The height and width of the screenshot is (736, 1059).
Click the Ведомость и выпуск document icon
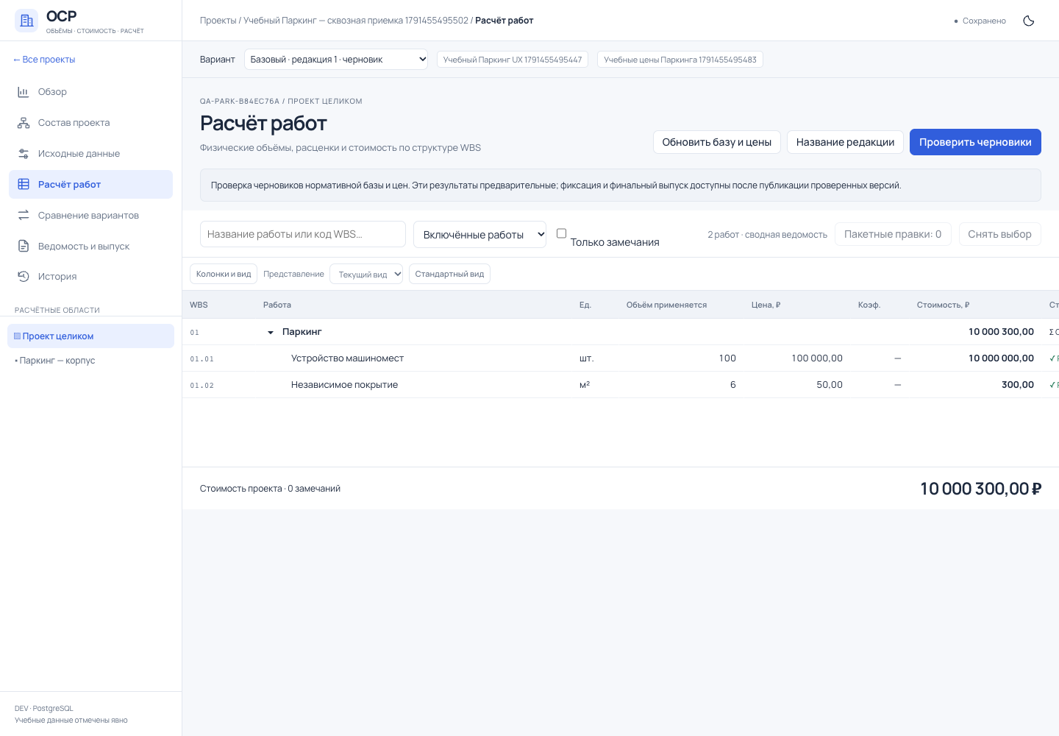point(24,247)
